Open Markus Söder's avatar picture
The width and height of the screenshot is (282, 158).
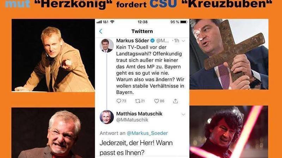107,45
